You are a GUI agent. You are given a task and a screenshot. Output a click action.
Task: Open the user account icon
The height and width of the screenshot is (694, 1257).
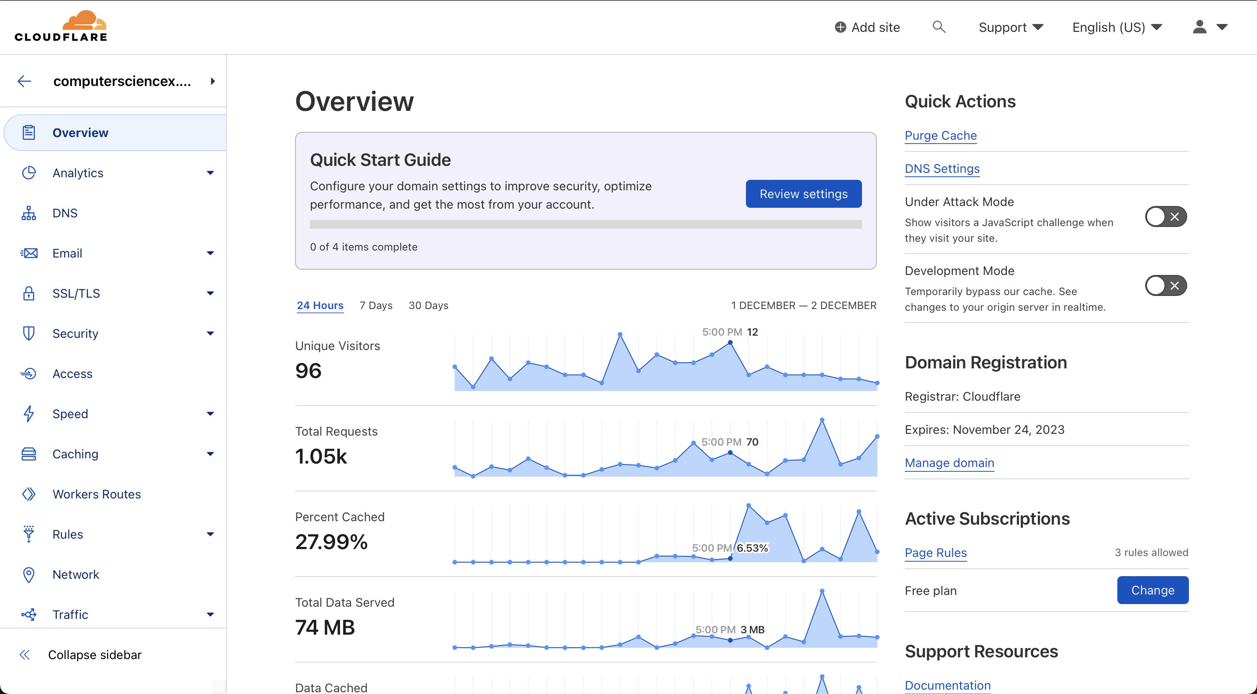click(1199, 27)
